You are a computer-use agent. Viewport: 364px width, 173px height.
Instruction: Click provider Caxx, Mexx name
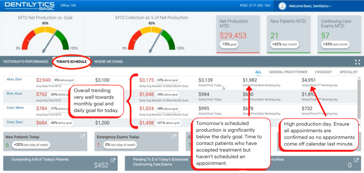tap(15, 107)
